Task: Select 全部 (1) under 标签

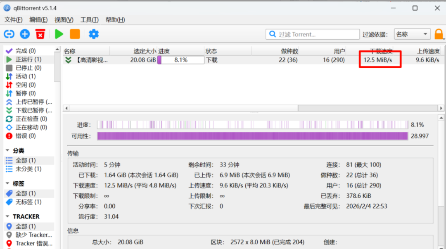Action: click(x=29, y=193)
